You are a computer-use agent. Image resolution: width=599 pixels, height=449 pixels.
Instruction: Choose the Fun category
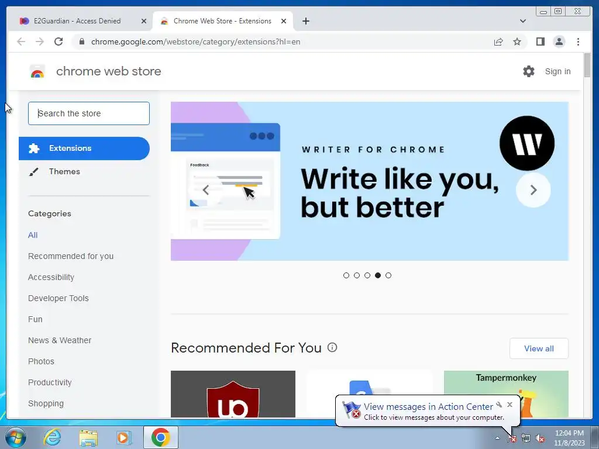click(35, 319)
